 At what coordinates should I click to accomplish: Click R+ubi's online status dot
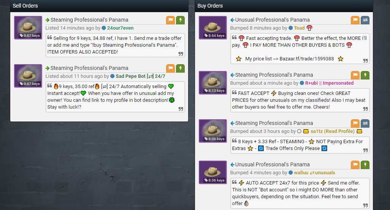tap(302, 83)
